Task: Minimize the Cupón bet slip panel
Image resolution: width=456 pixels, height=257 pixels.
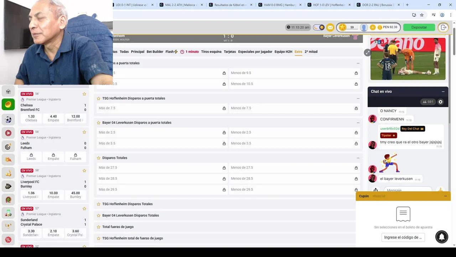Action: pyautogui.click(x=445, y=196)
